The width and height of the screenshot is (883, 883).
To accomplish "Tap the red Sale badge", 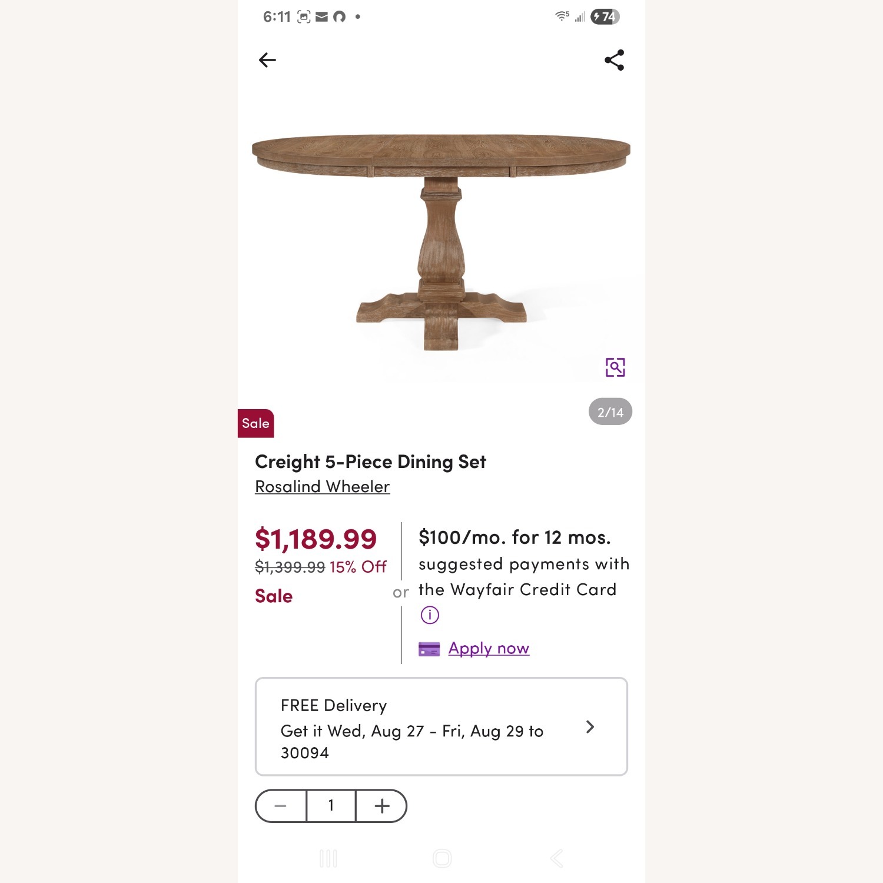I will coord(255,423).
